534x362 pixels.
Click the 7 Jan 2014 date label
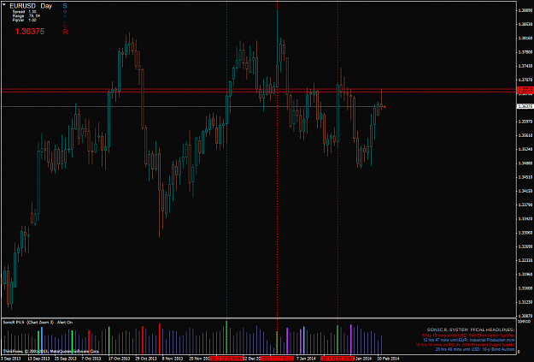pyautogui.click(x=306, y=359)
